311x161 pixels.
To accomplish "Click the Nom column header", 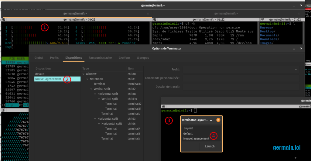I will tap(135, 69).
